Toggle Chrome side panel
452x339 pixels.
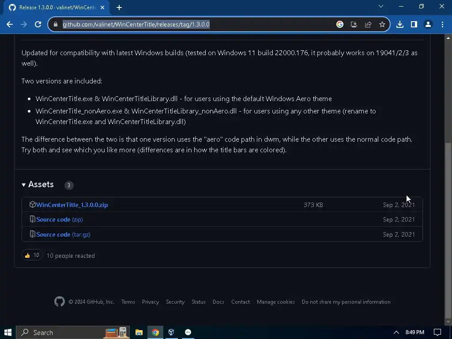coord(414,25)
